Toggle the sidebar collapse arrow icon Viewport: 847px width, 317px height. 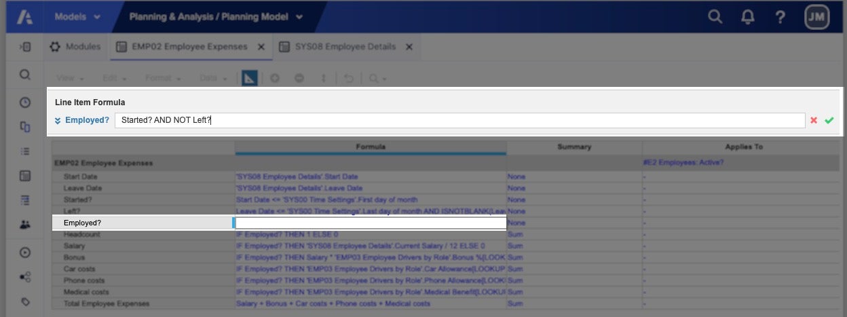tap(25, 47)
